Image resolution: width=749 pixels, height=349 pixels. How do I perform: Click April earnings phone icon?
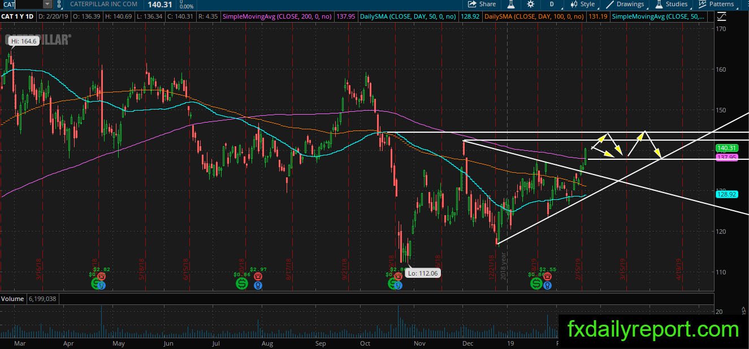(x=102, y=277)
